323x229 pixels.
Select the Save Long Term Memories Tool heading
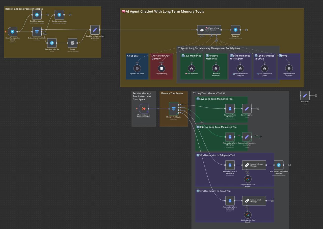215,99
